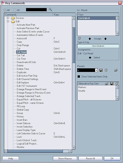Screen dimensions: 123x163
Task: Select Lock/Unlock Track command
Action: 27,140
